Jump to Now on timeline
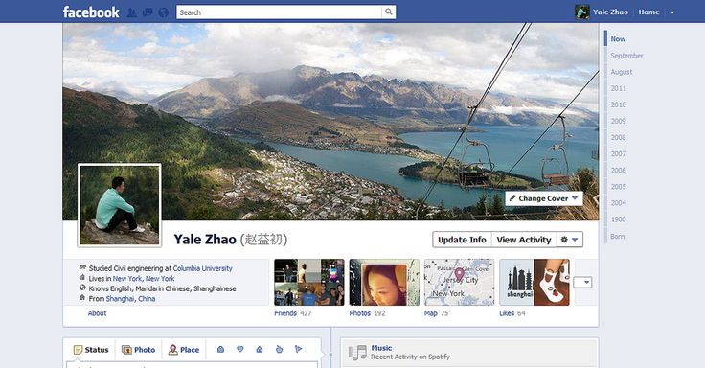 (x=618, y=39)
